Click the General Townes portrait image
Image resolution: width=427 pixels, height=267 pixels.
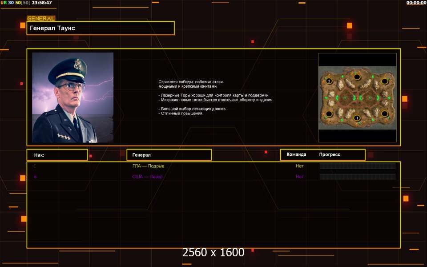point(73,97)
